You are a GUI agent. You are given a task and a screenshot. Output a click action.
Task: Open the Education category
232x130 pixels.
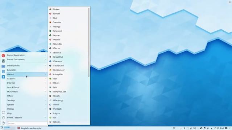pos(27,70)
